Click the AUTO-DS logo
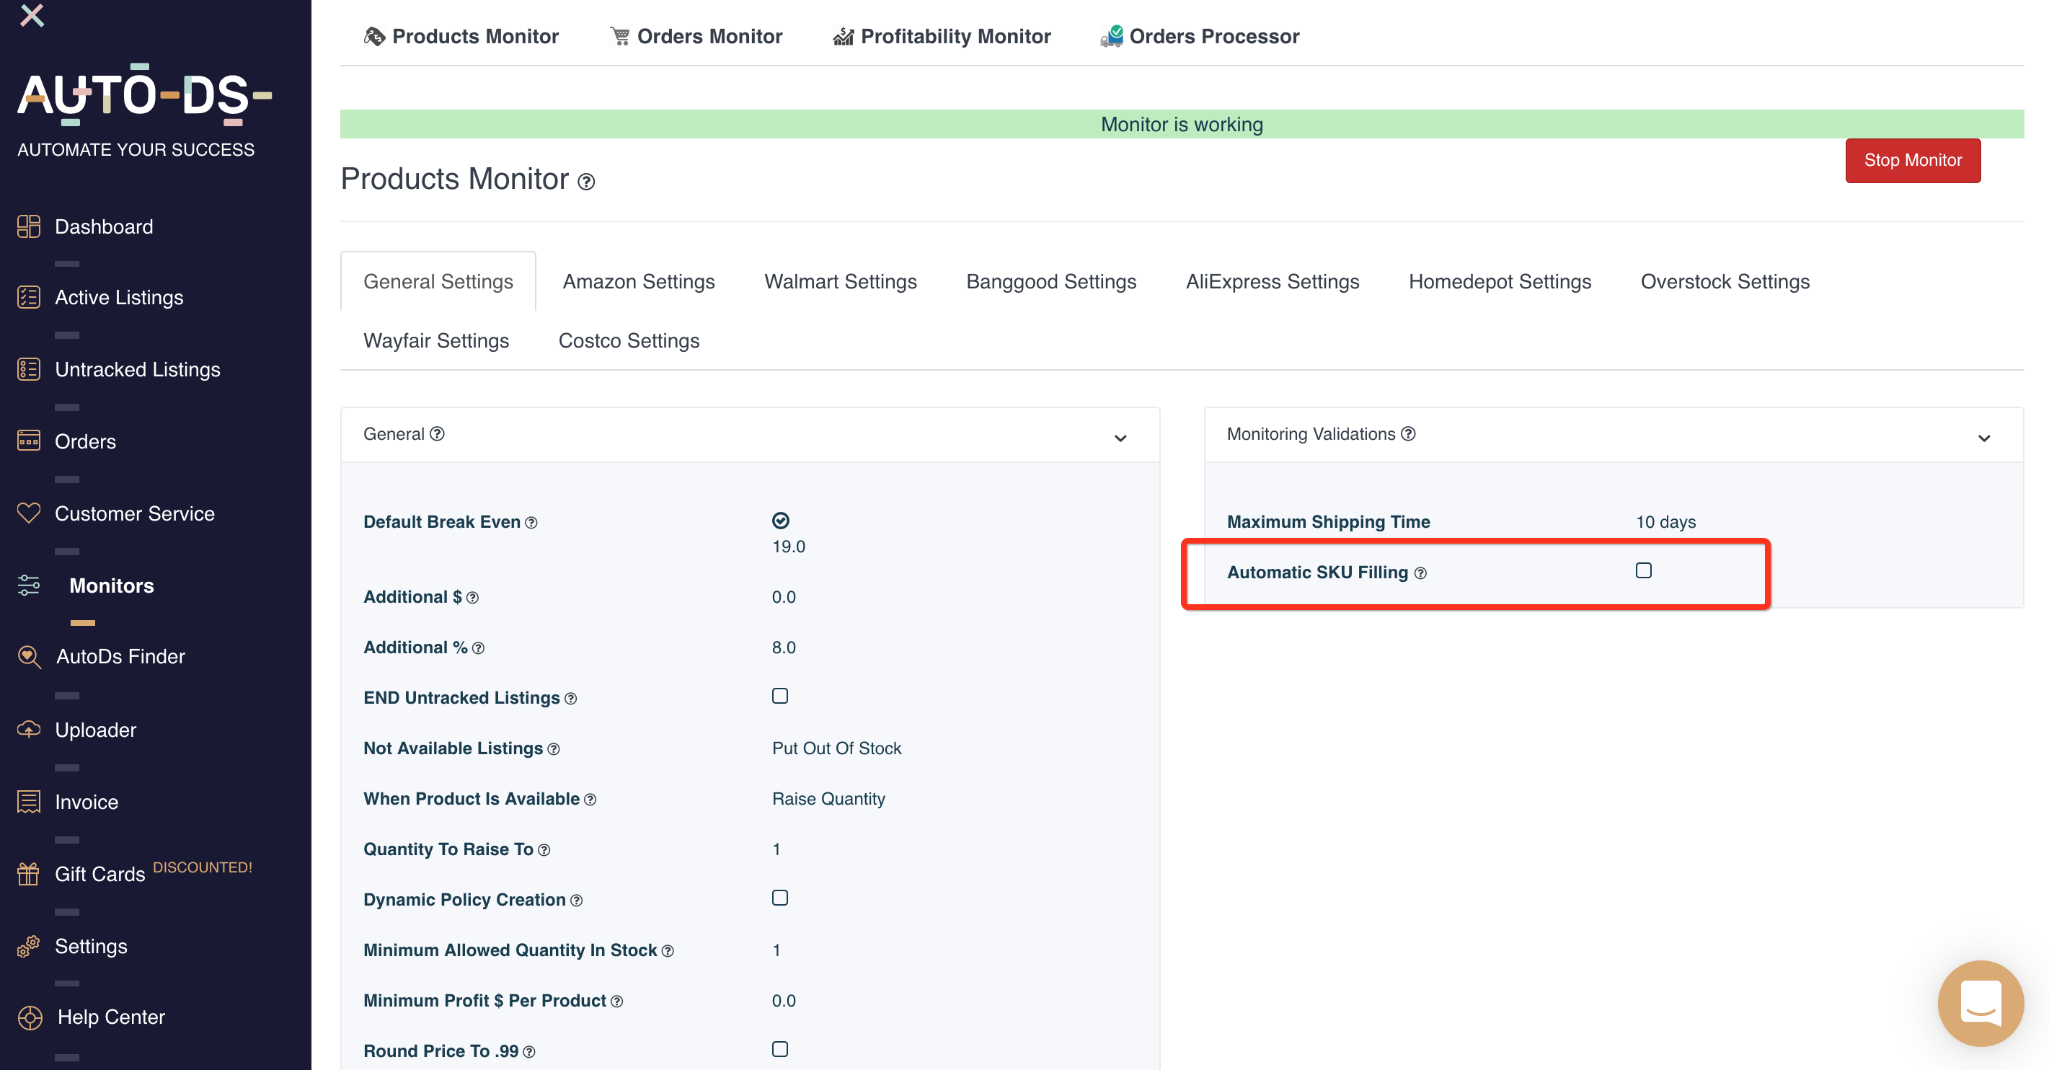The image size is (2049, 1070). pyautogui.click(x=144, y=94)
